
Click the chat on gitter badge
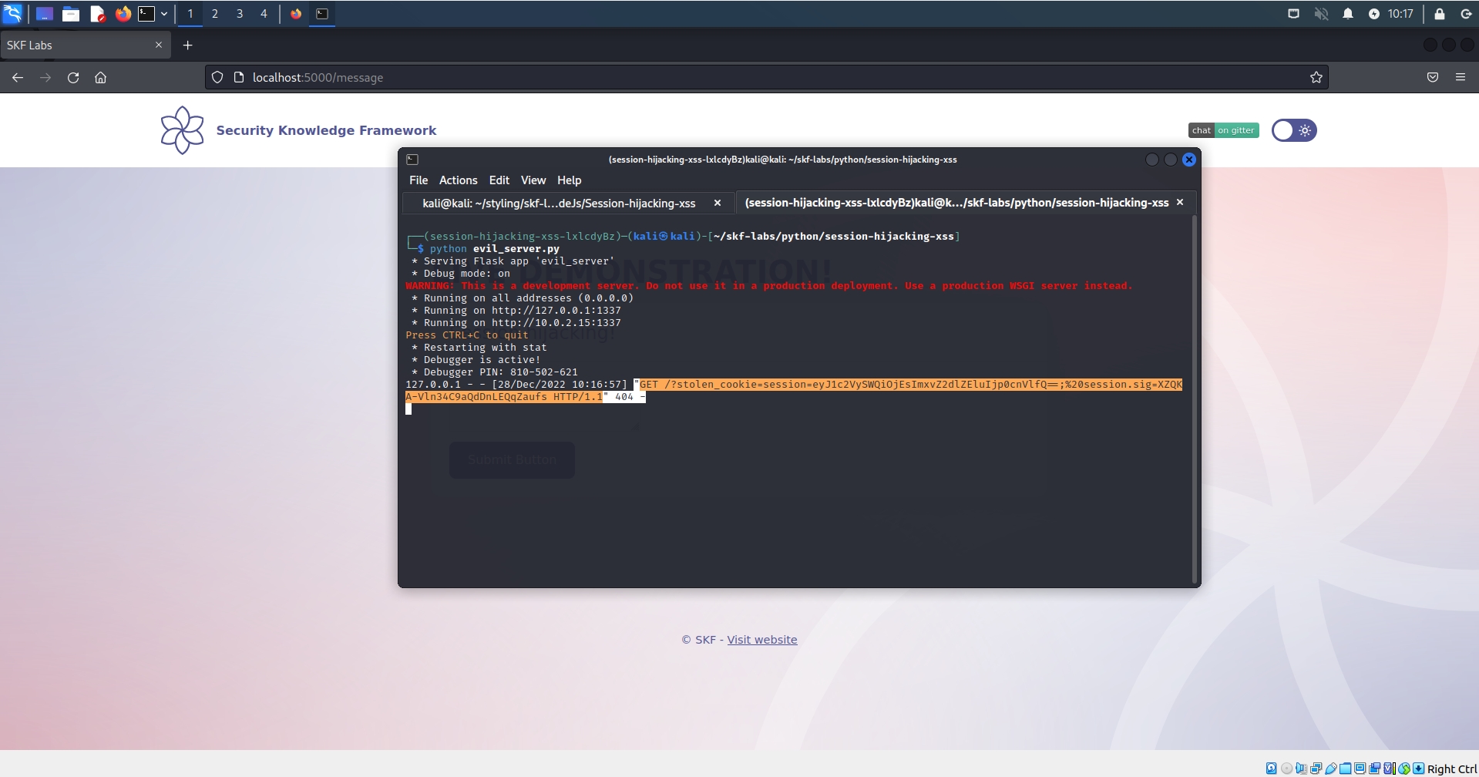(x=1223, y=130)
